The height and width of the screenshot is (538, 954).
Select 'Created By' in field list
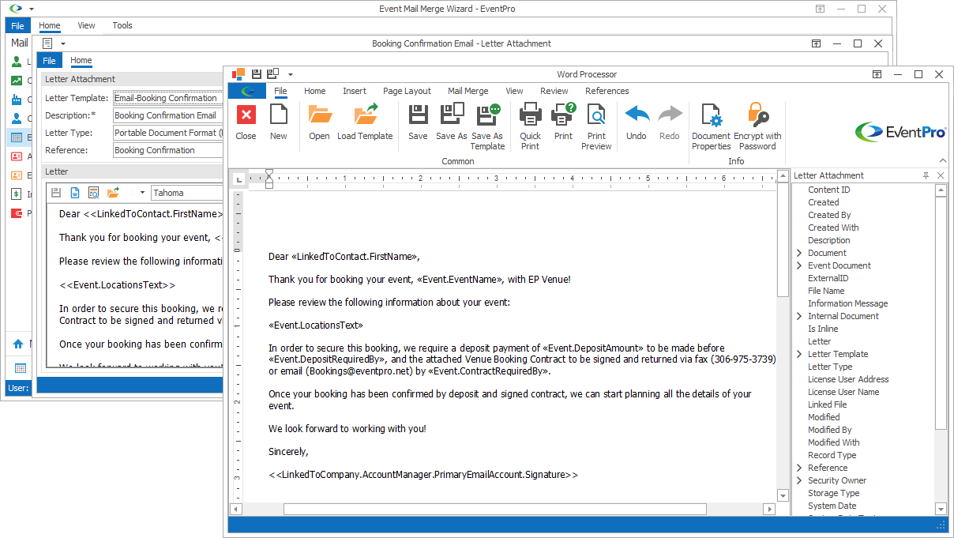(x=829, y=215)
